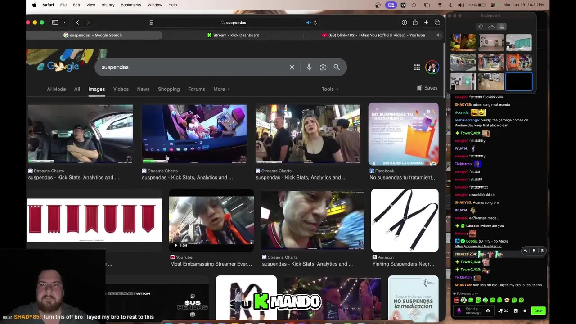
Task: Open the emoji picker in the message box
Action: point(488,310)
